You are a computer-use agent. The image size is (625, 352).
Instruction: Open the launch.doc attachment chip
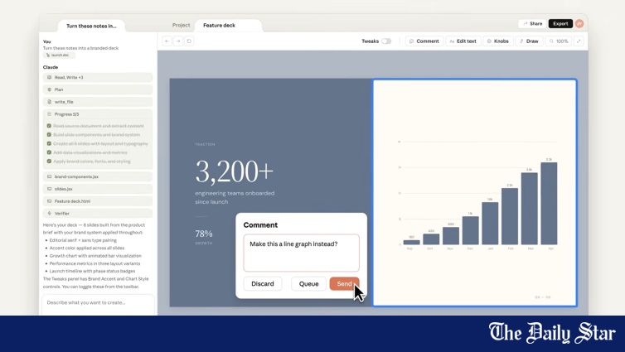pyautogui.click(x=59, y=55)
